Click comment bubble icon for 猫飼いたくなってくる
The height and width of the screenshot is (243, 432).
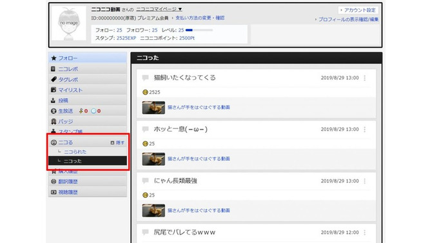coord(145,78)
